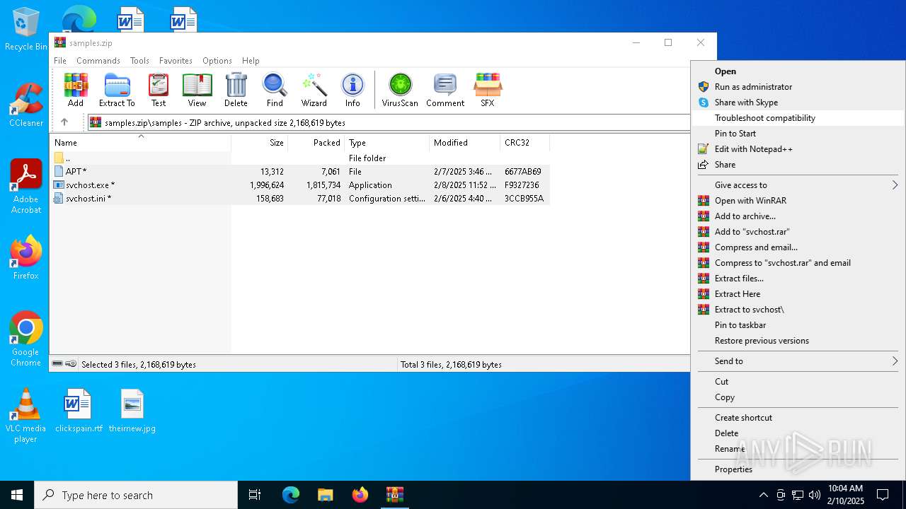Sort by the Modified column header

464,143
